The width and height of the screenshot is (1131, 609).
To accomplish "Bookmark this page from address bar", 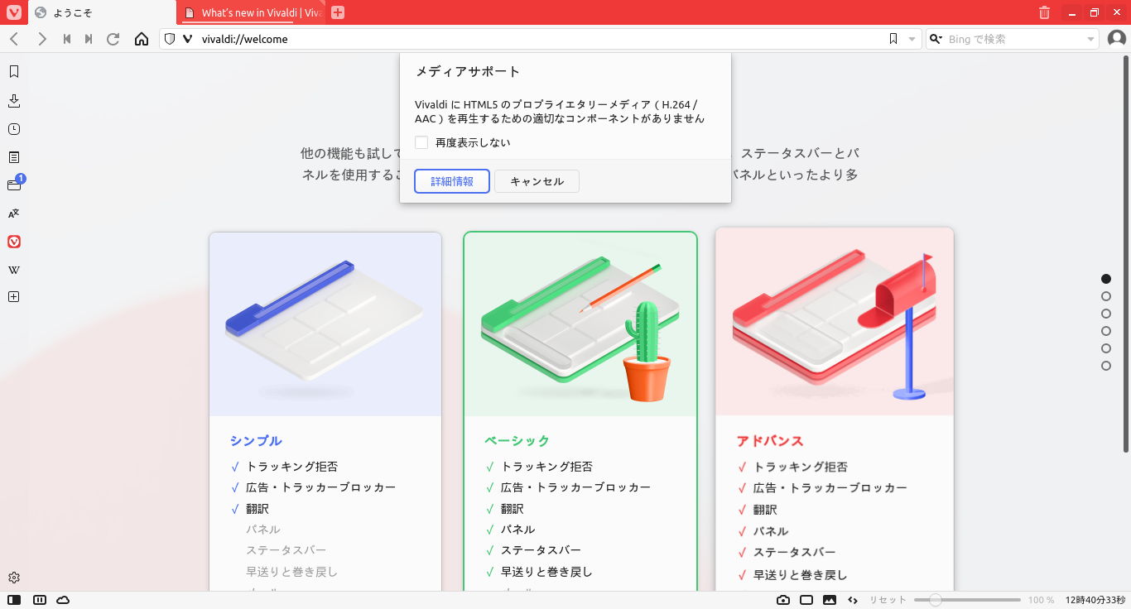I will [893, 39].
